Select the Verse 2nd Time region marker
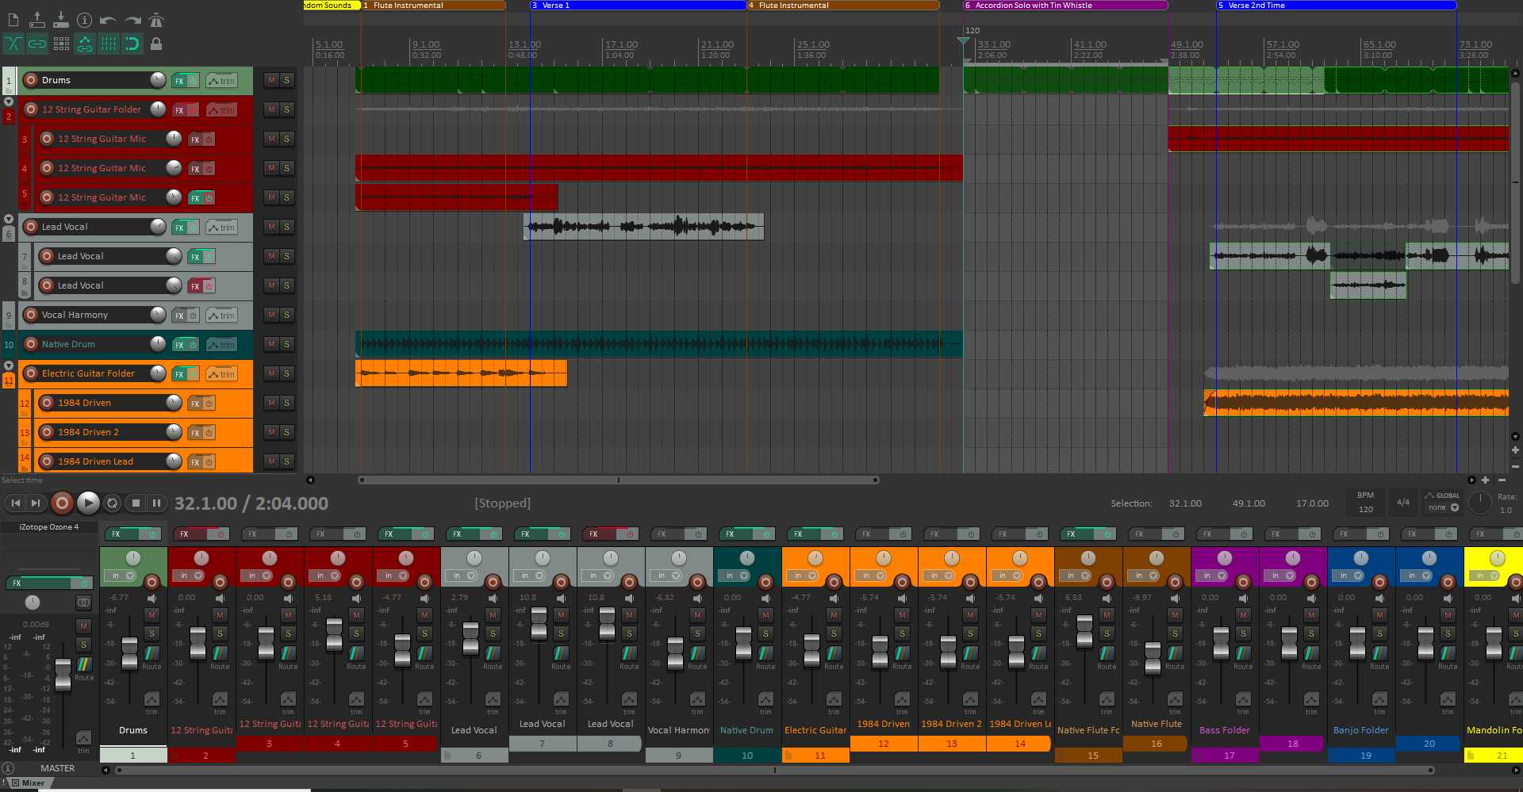1523x792 pixels. pos(1336,5)
